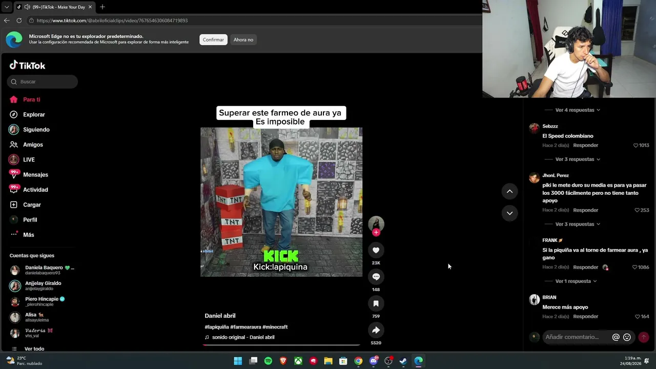The width and height of the screenshot is (656, 369).
Task: Reply to Sebzzz's comment
Action: coord(586,146)
